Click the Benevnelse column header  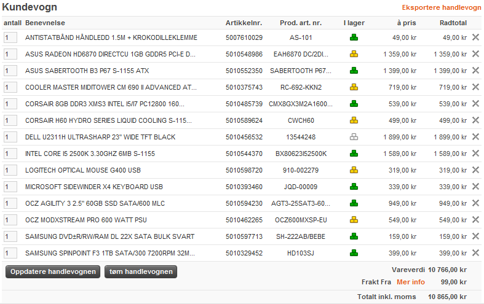pyautogui.click(x=45, y=23)
